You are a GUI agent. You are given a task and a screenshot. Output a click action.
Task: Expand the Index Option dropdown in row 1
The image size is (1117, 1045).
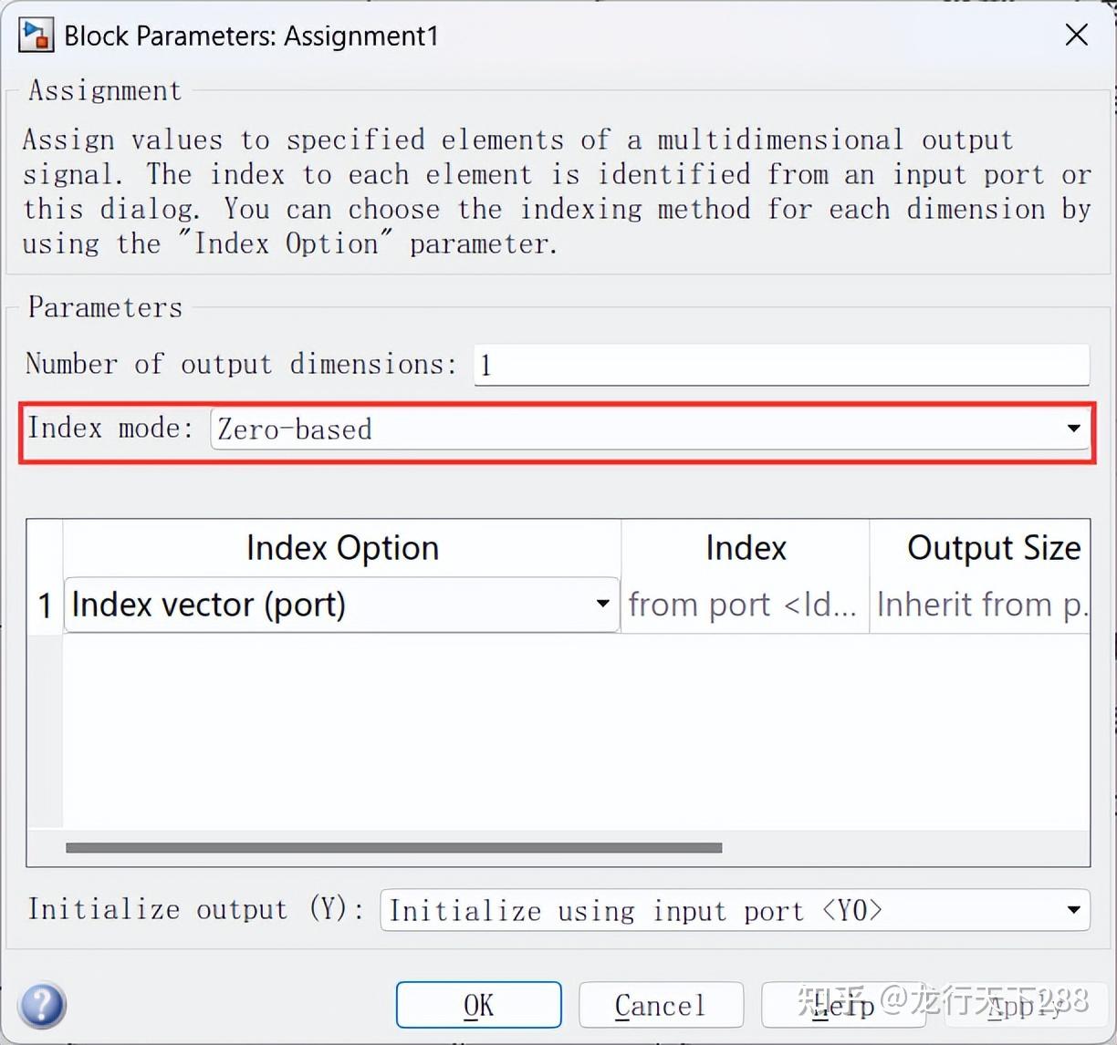(x=341, y=604)
